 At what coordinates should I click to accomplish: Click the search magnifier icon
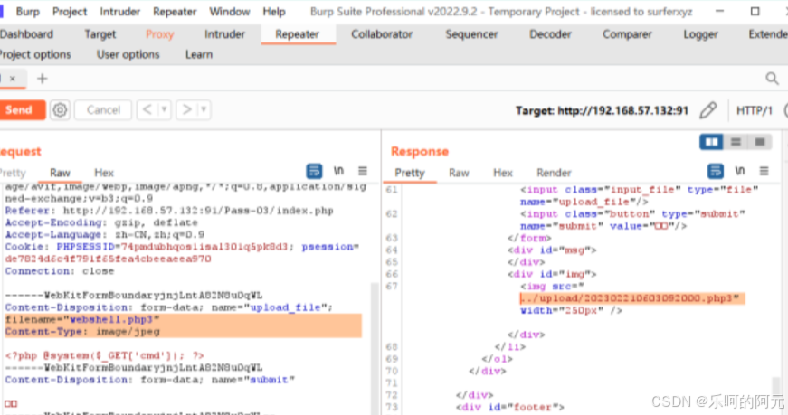point(772,79)
